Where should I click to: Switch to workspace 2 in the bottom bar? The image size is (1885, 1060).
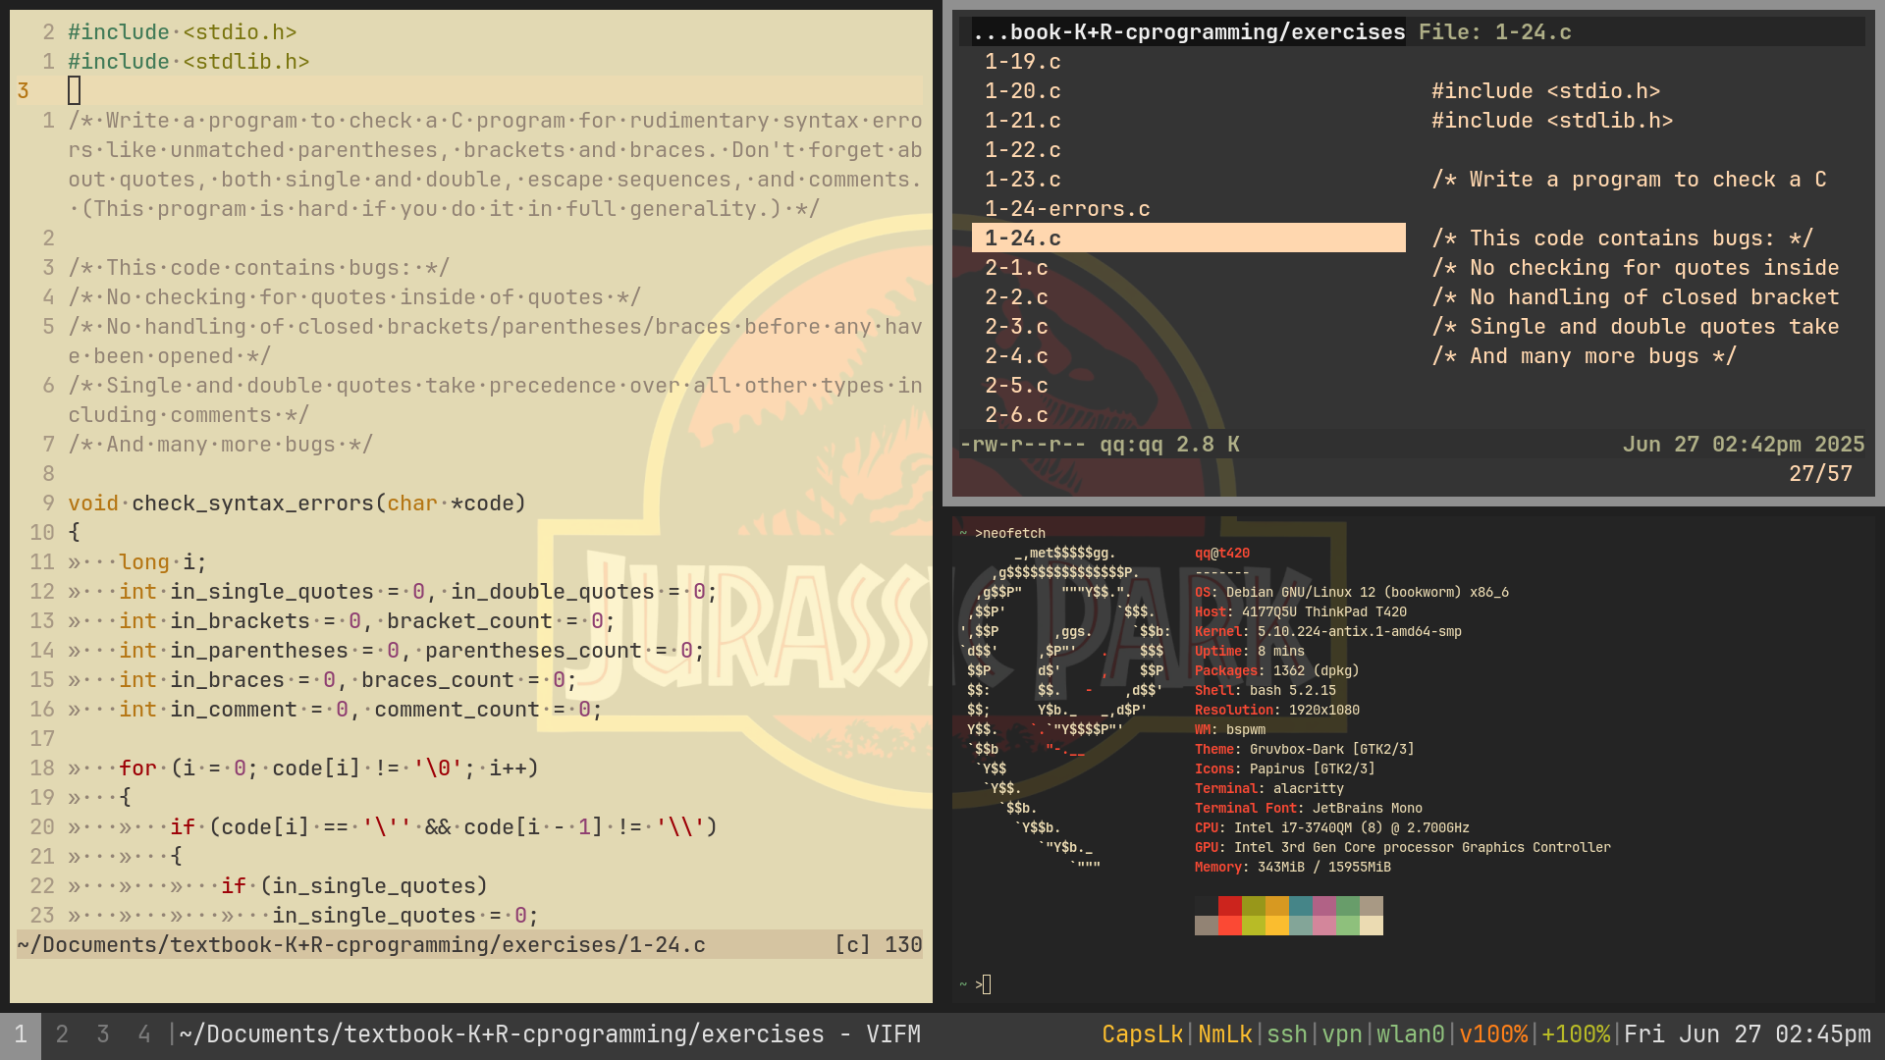pos(62,1034)
